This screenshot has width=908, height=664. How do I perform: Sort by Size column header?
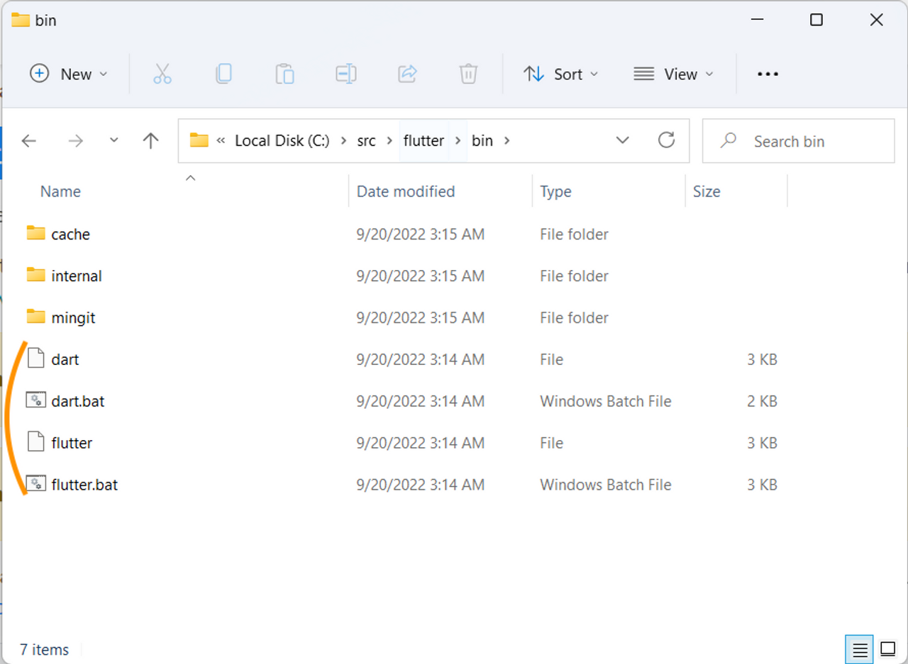click(707, 191)
